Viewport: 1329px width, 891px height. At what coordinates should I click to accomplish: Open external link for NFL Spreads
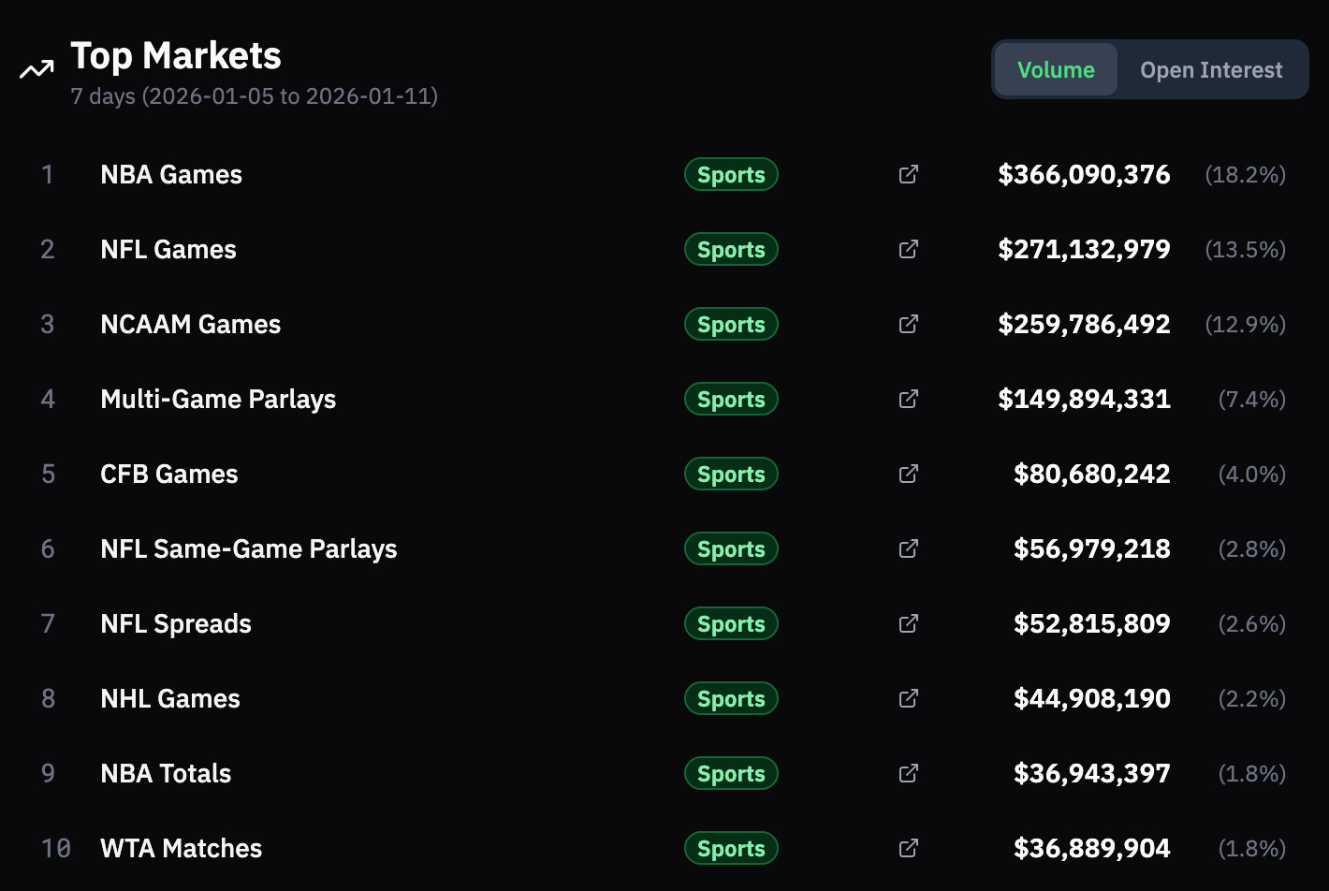click(x=908, y=623)
